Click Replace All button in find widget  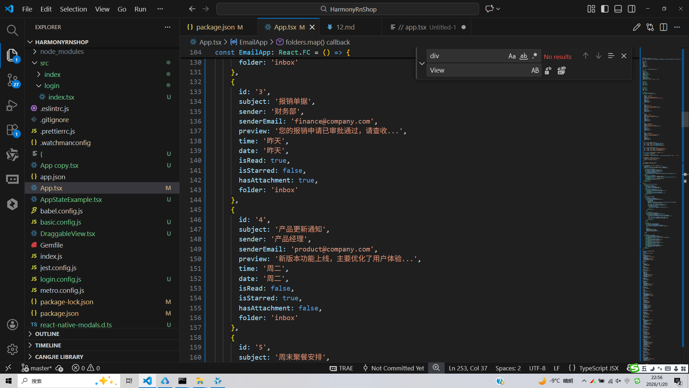(561, 71)
